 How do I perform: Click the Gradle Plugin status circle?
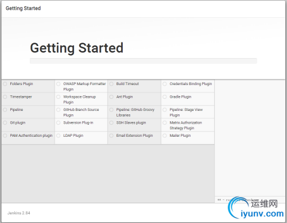[165, 97]
